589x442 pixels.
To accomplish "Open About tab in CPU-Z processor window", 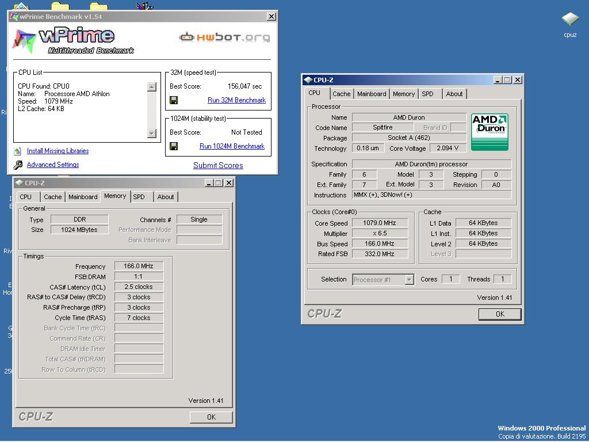I will (x=454, y=94).
